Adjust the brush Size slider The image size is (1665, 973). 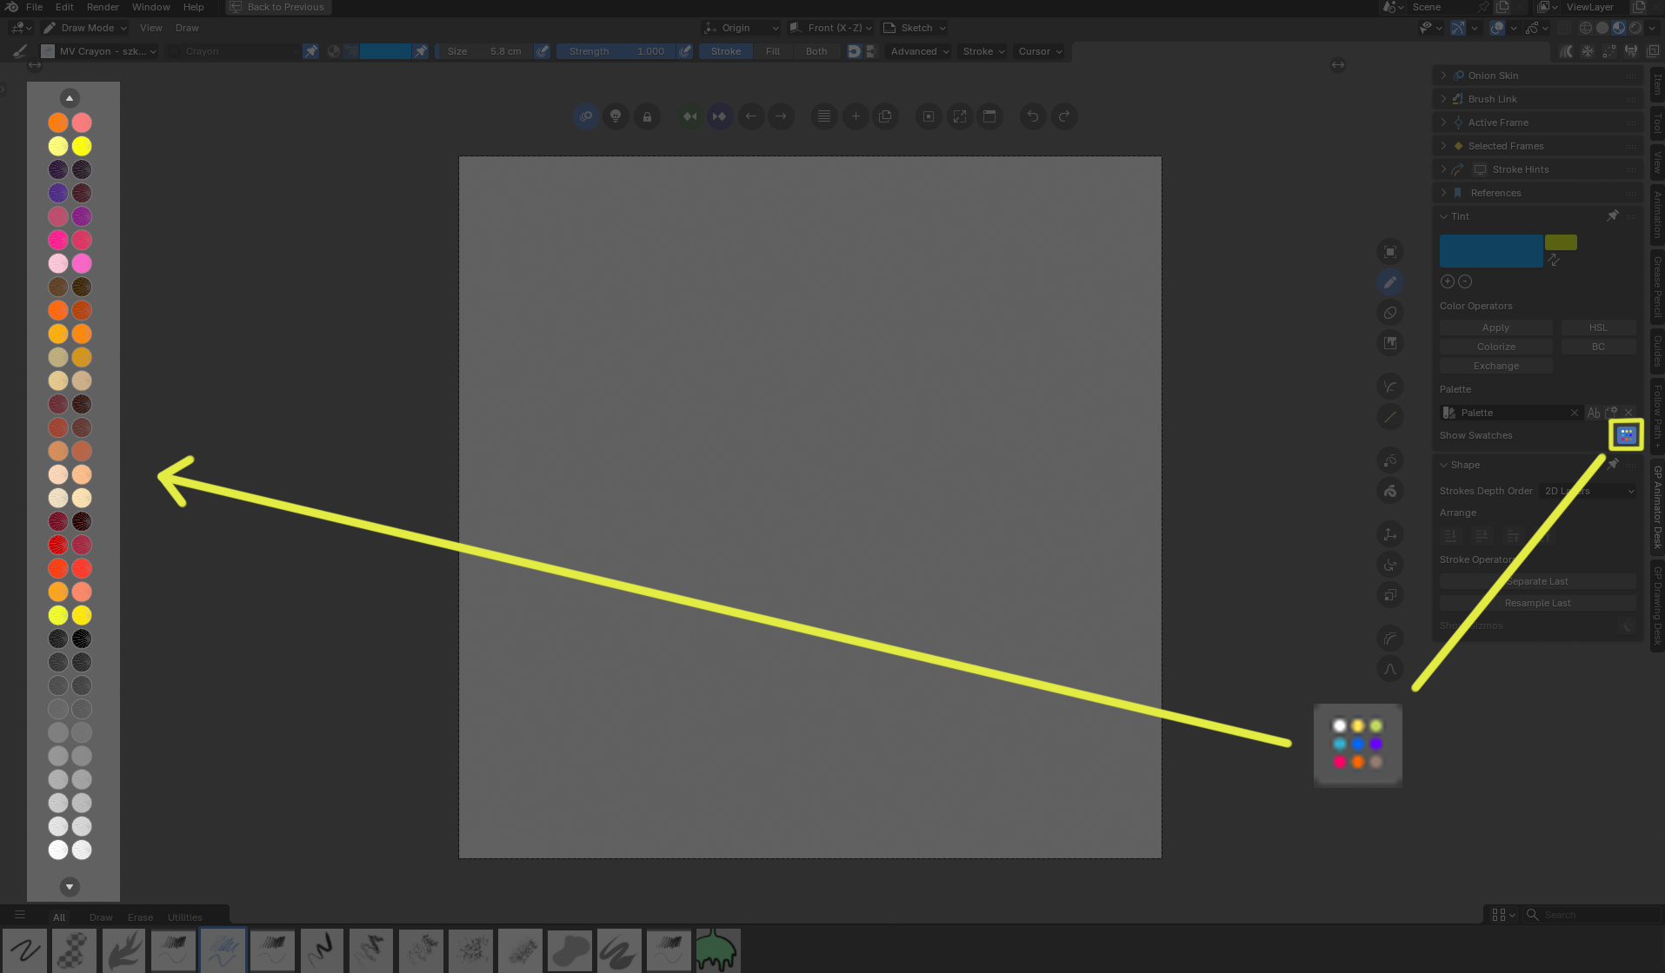click(x=485, y=51)
